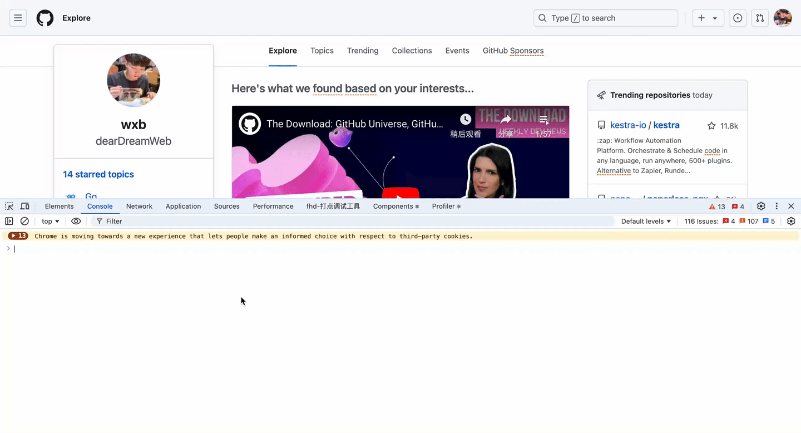Viewport: 801px width, 433px height.
Task: Expand the create-new dropdown arrow
Action: pos(715,18)
